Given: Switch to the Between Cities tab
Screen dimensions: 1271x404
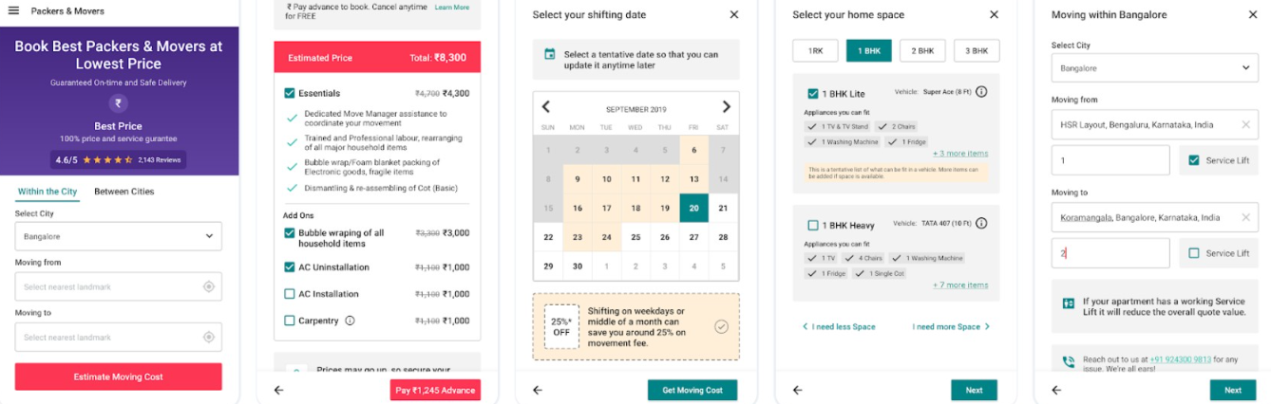Looking at the screenshot, I should 123,192.
